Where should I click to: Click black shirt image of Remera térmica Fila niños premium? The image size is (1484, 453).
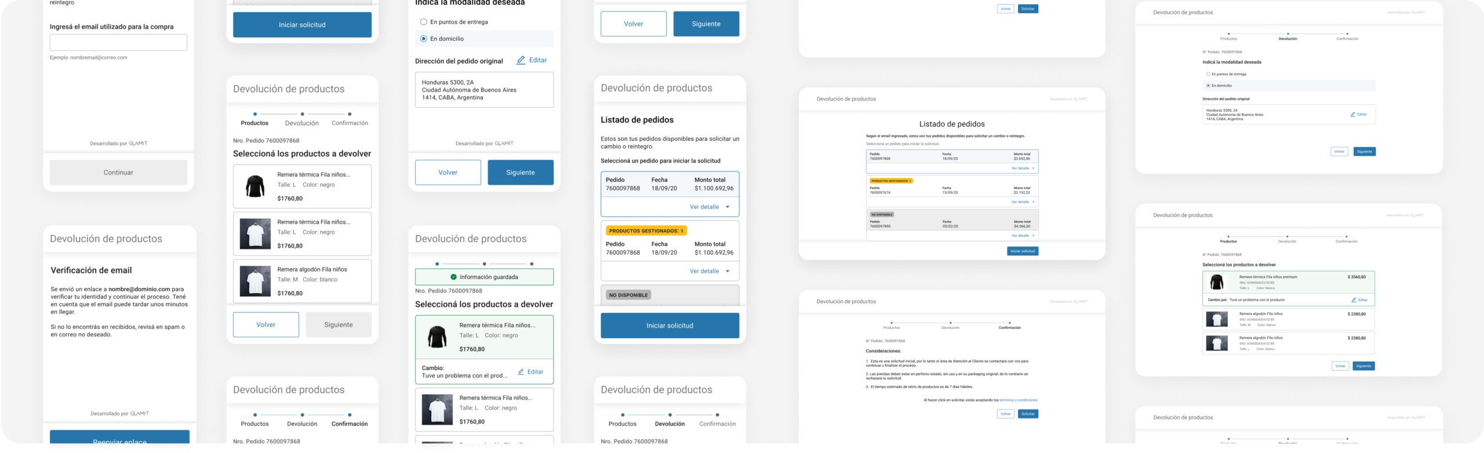1216,282
